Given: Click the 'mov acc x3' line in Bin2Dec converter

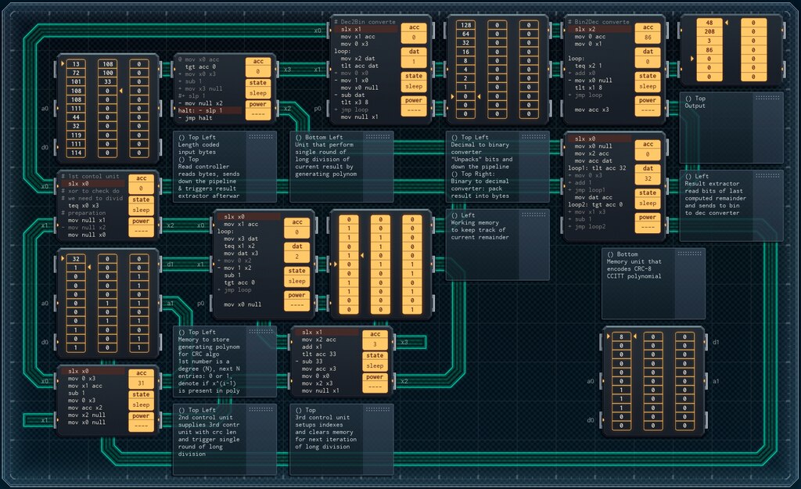Looking at the screenshot, I should (591, 110).
